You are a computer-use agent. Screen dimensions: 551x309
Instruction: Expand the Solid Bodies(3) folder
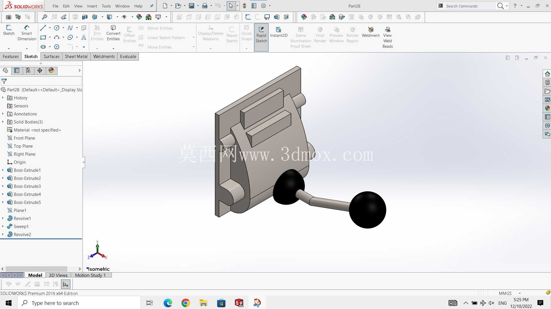pyautogui.click(x=3, y=122)
